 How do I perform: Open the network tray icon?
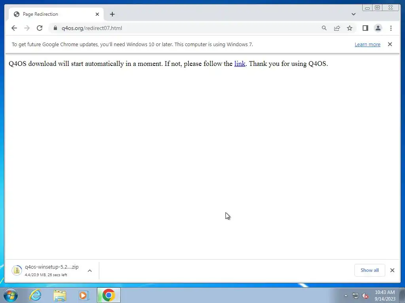coord(356,296)
